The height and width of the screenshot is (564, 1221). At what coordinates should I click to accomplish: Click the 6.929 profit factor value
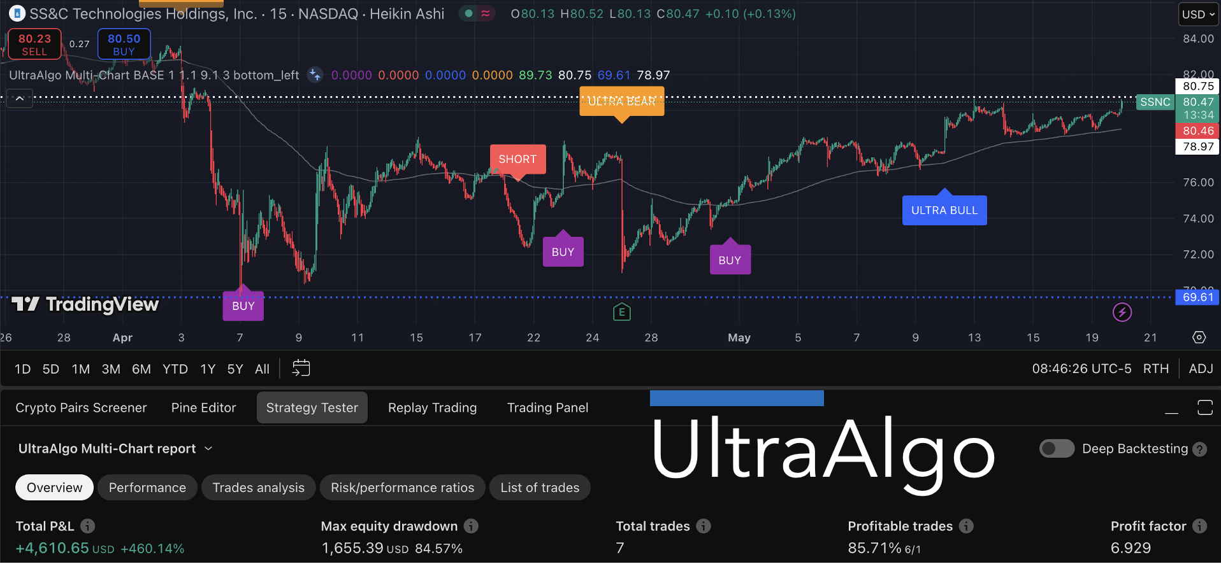click(x=1131, y=548)
